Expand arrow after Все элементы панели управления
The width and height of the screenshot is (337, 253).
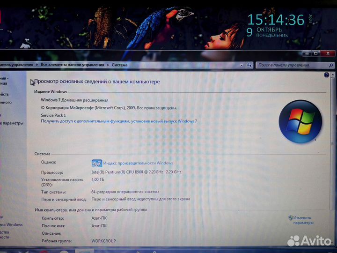pos(108,65)
